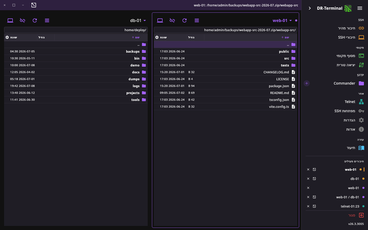Collapse the sidebar with chevron arrow
The image size is (368, 230).
(x=310, y=8)
